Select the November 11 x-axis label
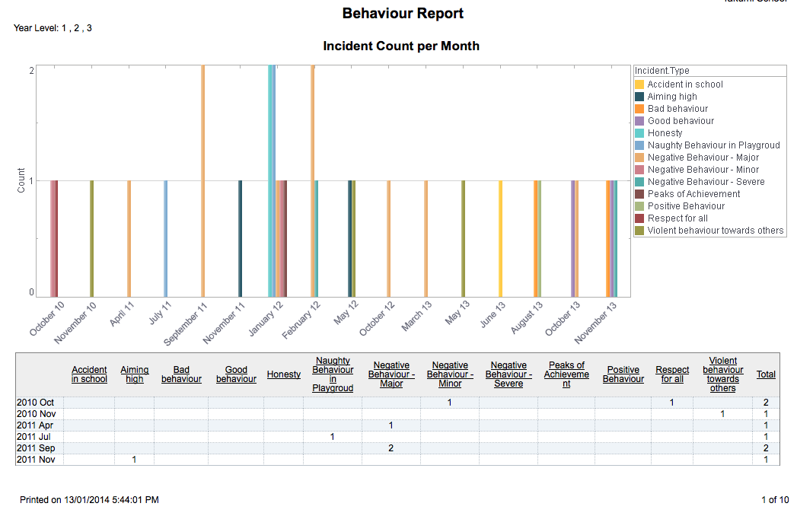The height and width of the screenshot is (516, 797). (x=224, y=323)
